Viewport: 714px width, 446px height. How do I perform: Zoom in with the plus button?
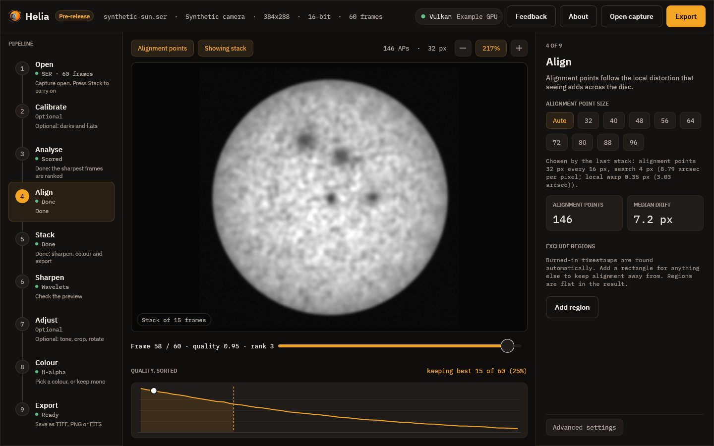pos(519,48)
